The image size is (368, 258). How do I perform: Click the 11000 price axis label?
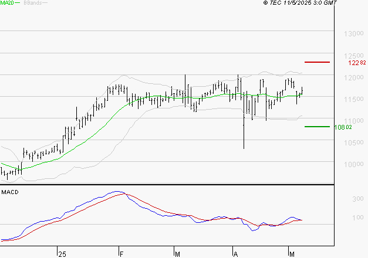click(352, 121)
